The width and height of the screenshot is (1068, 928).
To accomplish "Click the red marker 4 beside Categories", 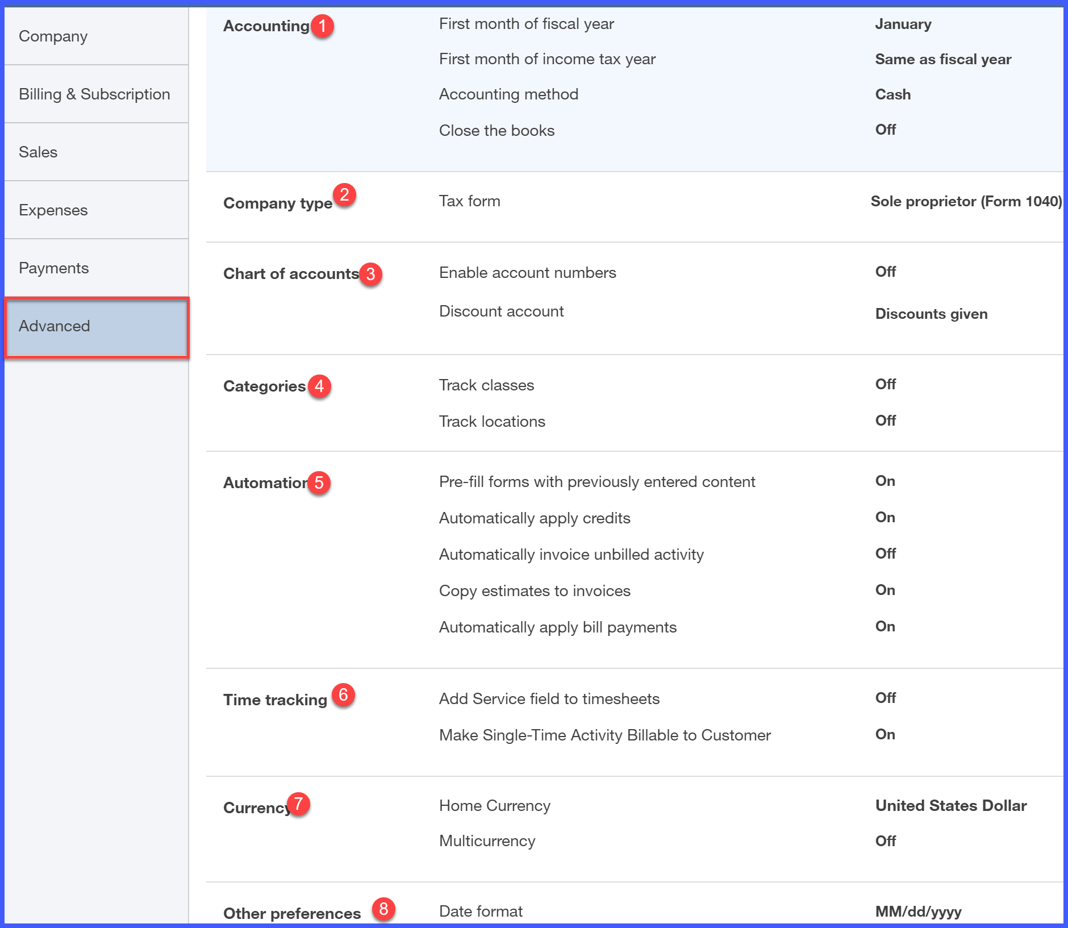I will point(320,385).
